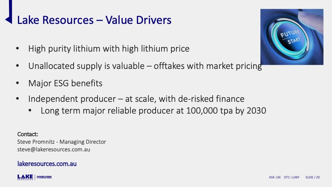332x187 pixels.
Task: Click the Independent producer bullet line
Action: tap(136, 99)
